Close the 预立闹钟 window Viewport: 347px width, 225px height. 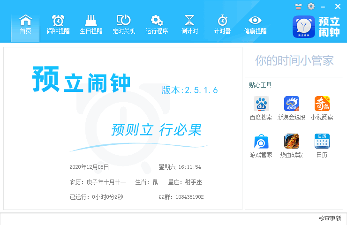click(338, 7)
